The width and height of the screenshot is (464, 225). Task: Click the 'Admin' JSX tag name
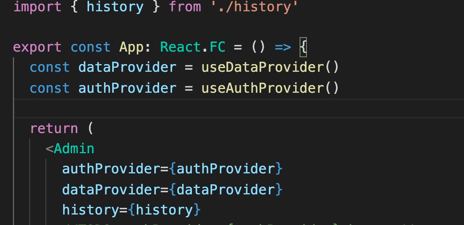pyautogui.click(x=74, y=149)
